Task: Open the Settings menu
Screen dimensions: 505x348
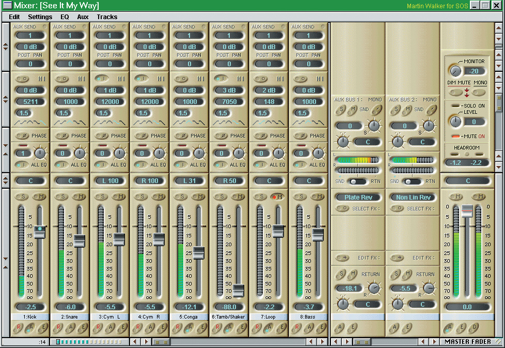Action: tap(40, 17)
